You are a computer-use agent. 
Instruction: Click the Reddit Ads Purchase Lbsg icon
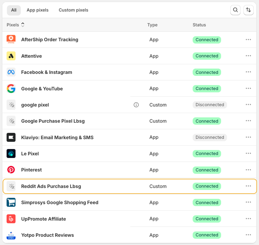tap(11, 186)
